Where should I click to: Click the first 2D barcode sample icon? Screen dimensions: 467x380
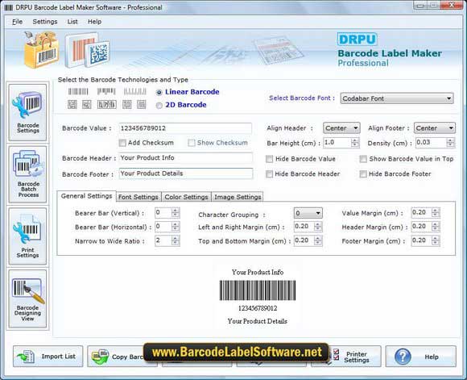coord(72,104)
